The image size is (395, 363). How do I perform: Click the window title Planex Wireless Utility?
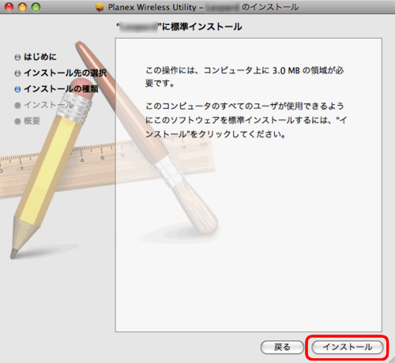pyautogui.click(x=152, y=7)
